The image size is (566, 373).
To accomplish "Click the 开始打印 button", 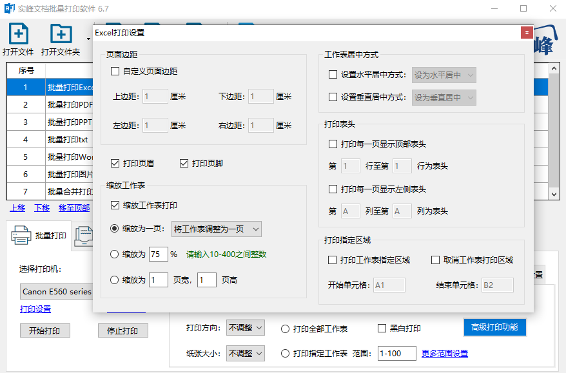I will point(44,330).
